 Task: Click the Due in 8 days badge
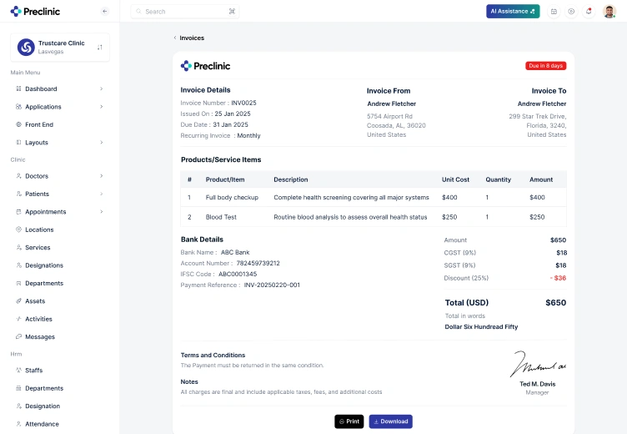coord(546,66)
